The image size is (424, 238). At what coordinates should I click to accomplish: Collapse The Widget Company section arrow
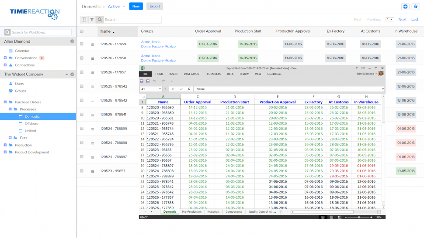click(66, 75)
